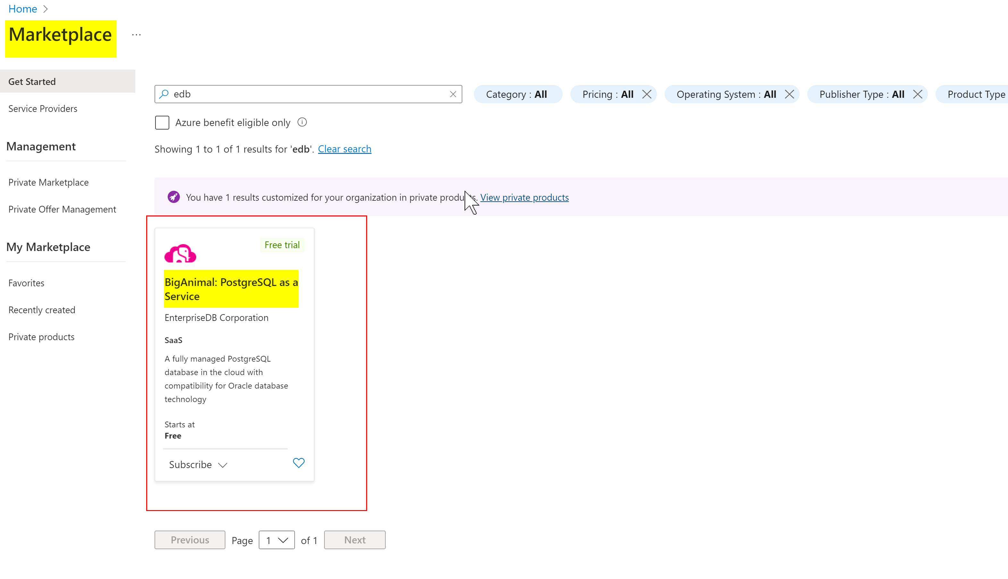This screenshot has height=579, width=1008.
Task: Favorite BigAnimal with the heart icon
Action: [x=298, y=463]
